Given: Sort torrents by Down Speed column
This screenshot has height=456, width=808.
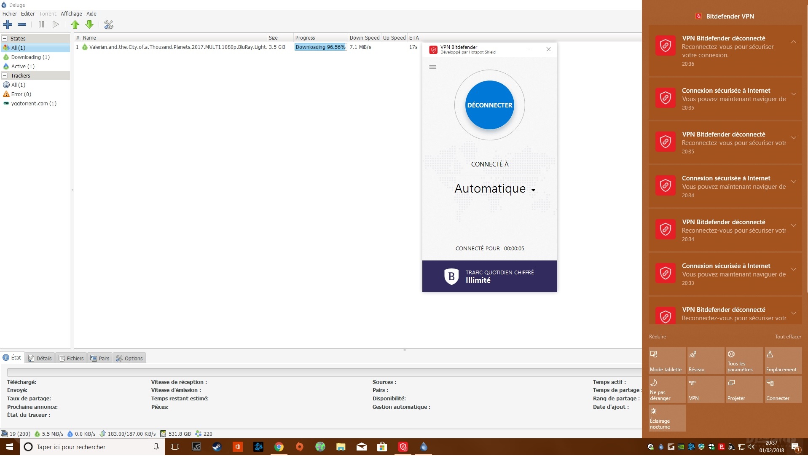Looking at the screenshot, I should 364,38.
